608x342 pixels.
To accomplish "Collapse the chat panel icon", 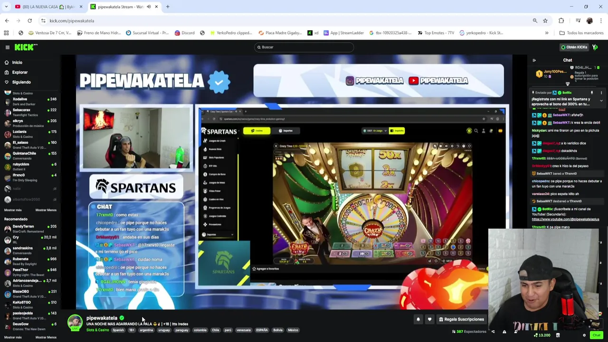I will pos(534,60).
